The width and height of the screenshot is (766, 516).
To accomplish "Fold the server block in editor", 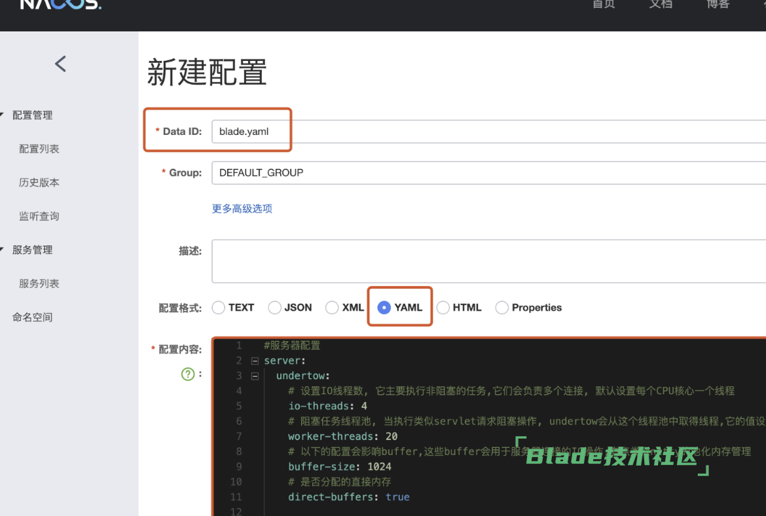I will (255, 361).
